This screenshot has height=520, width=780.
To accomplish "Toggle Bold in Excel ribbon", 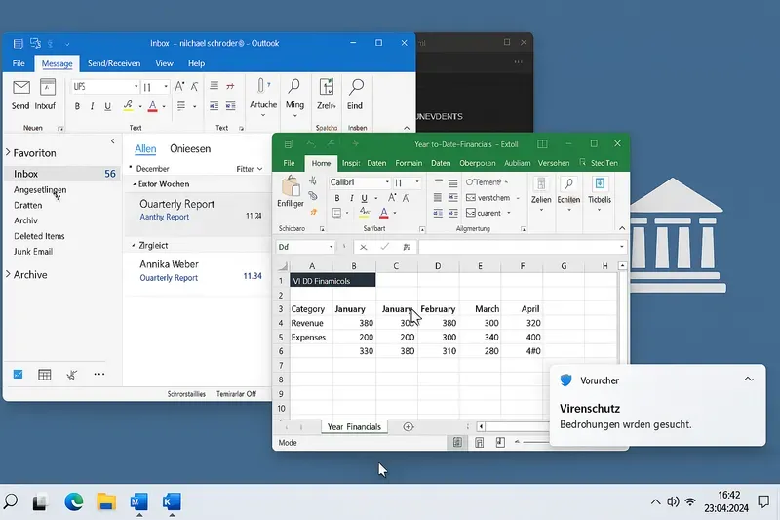I will click(337, 198).
